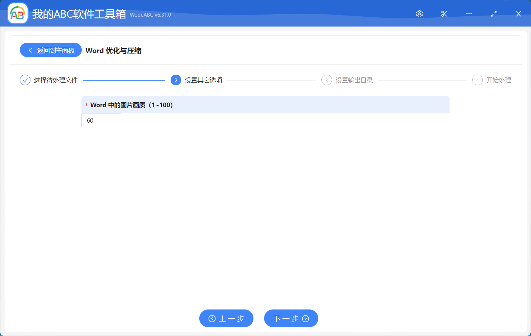Click the ABC toolbox app logo
This screenshot has height=336, width=531.
pos(17,13)
